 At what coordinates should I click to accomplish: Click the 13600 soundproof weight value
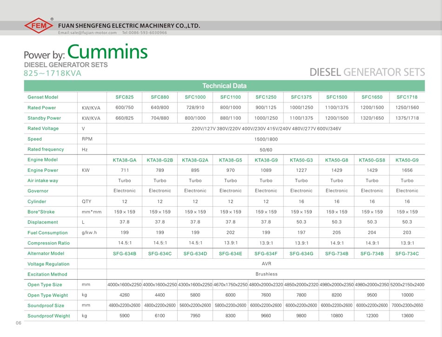point(407,316)
